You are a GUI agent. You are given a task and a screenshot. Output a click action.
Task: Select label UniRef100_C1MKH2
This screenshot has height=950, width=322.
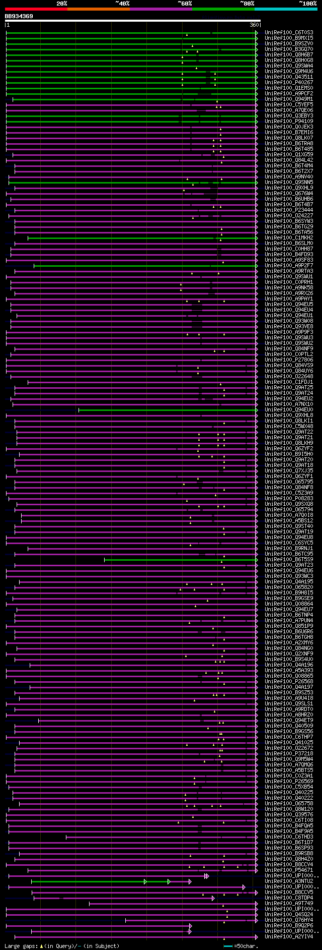289,238
